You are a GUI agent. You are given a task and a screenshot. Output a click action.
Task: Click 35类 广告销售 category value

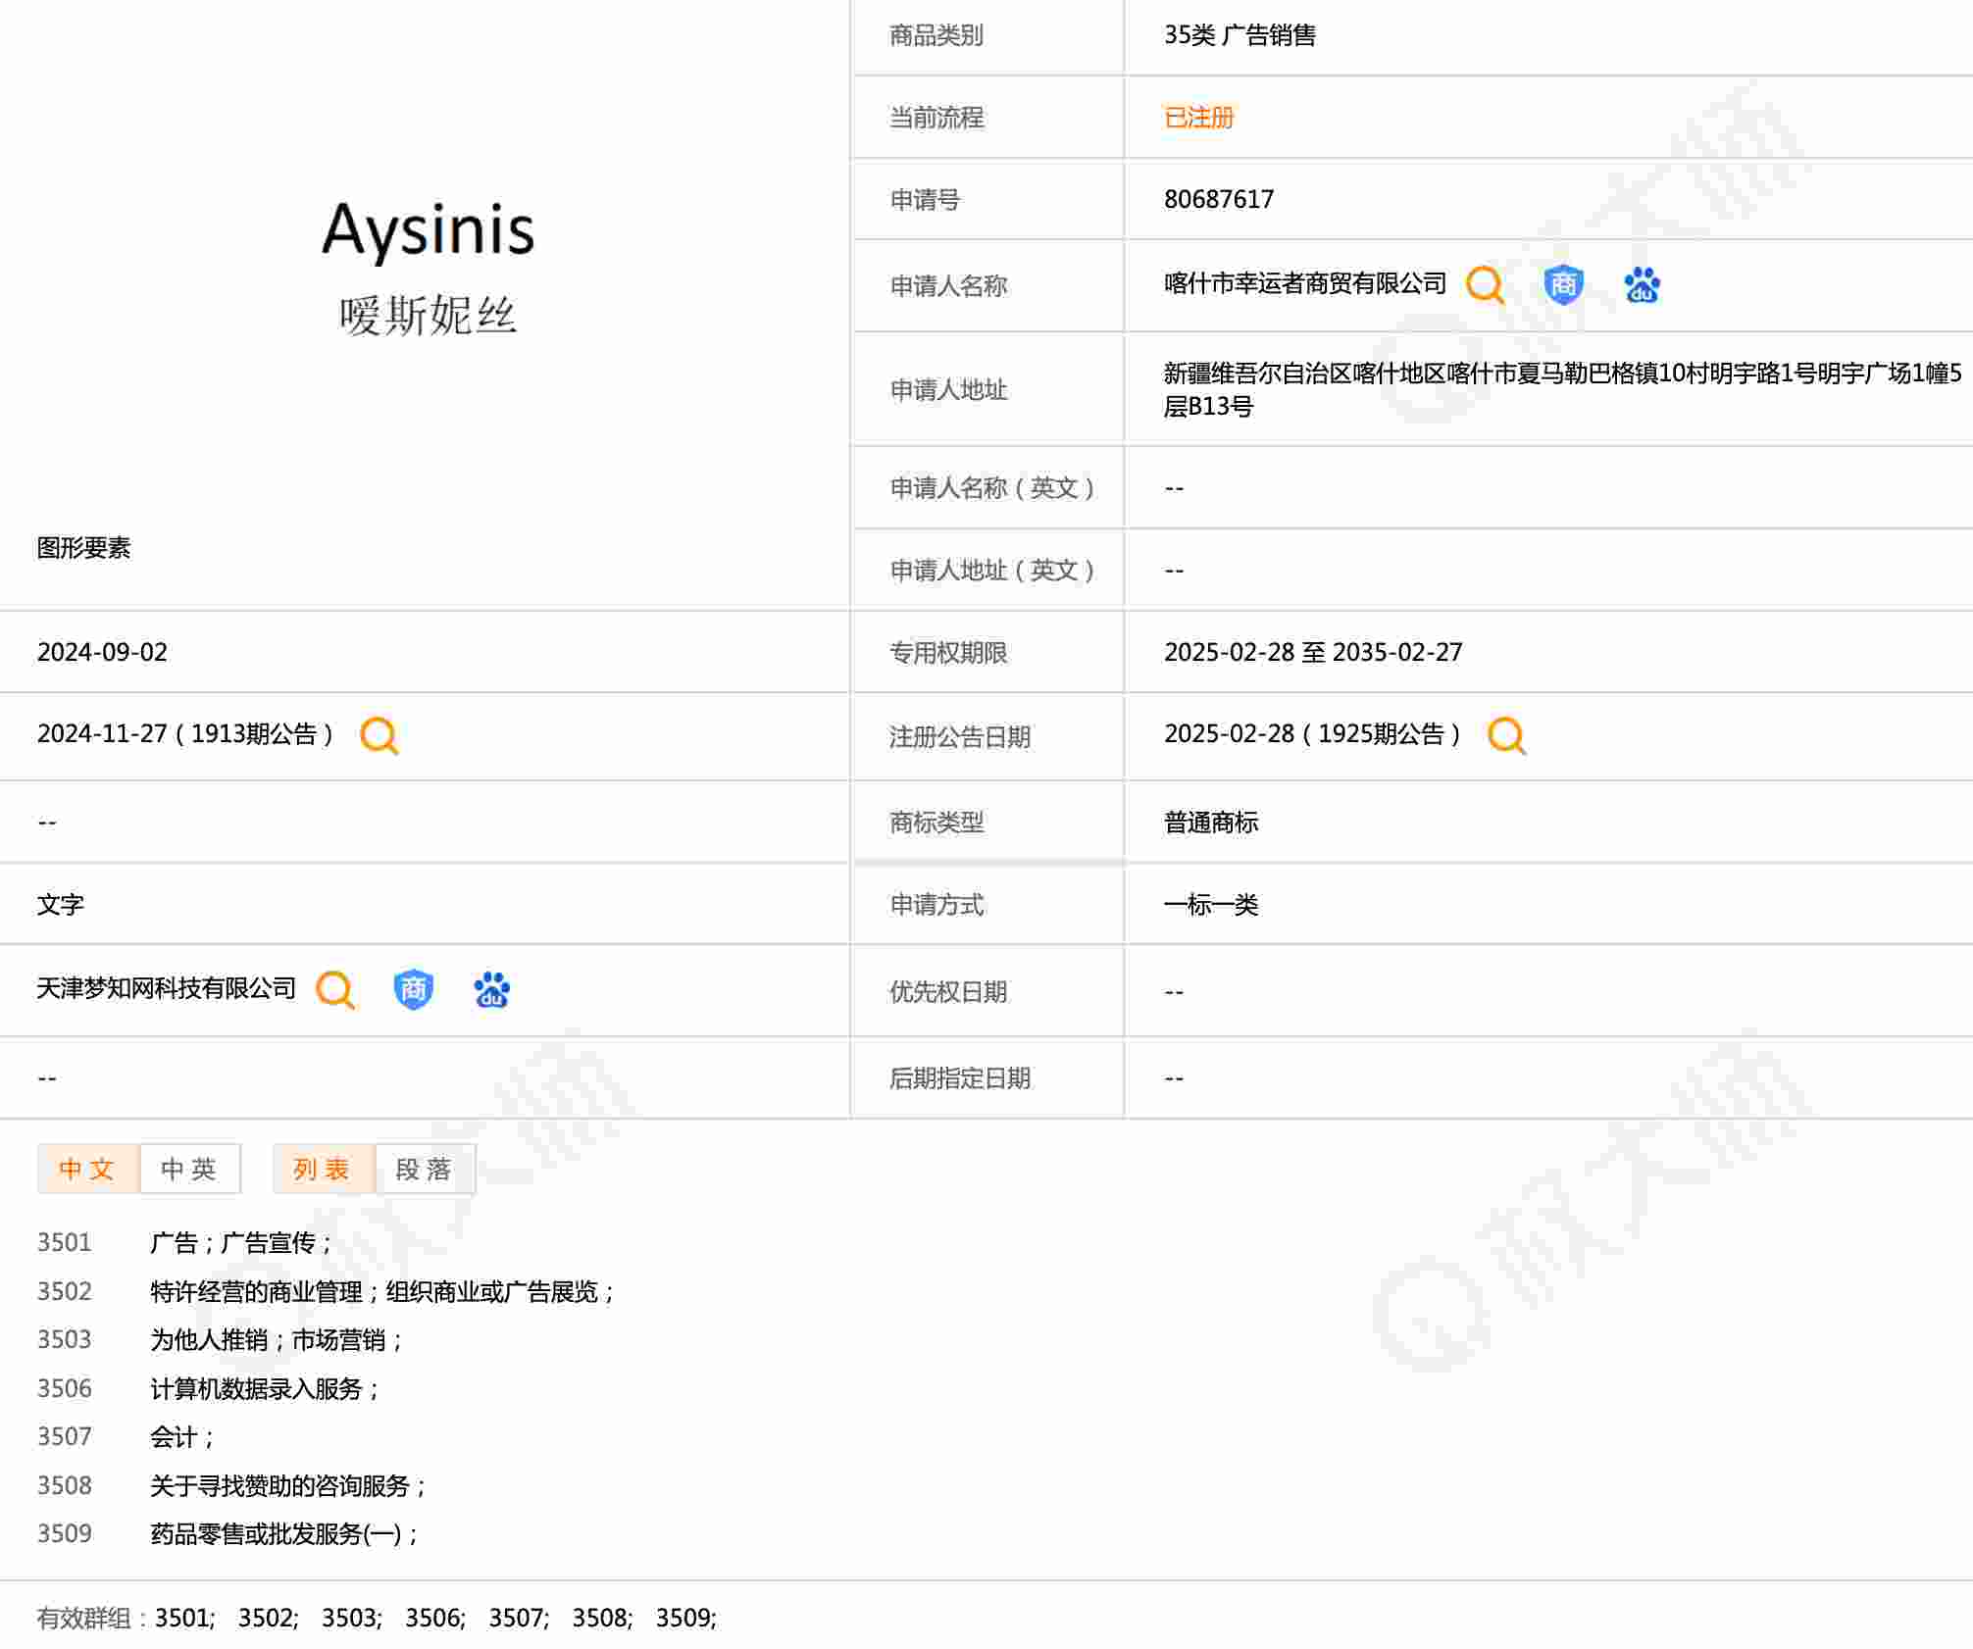point(1239,35)
